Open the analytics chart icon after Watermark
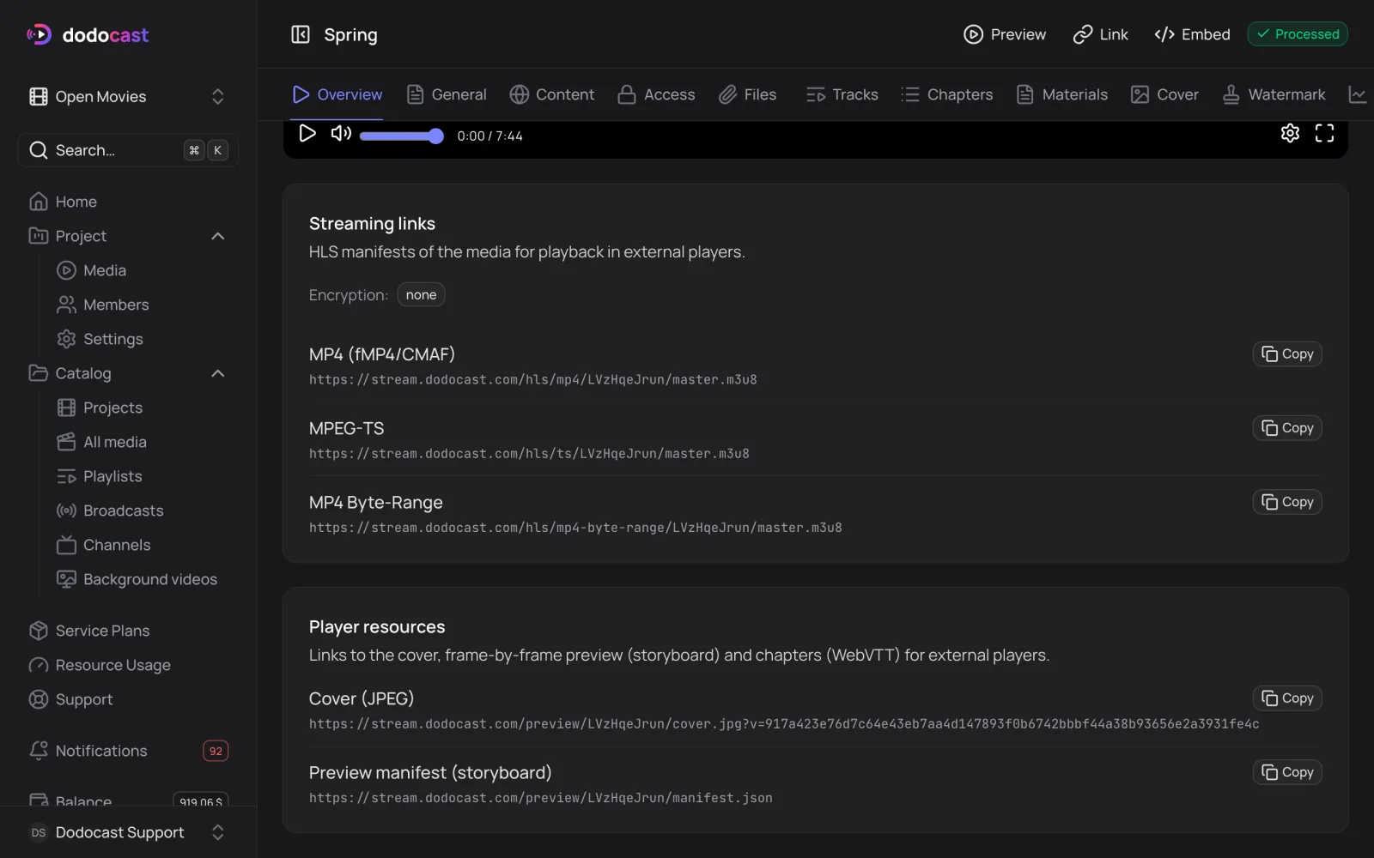This screenshot has width=1374, height=858. pyautogui.click(x=1358, y=94)
